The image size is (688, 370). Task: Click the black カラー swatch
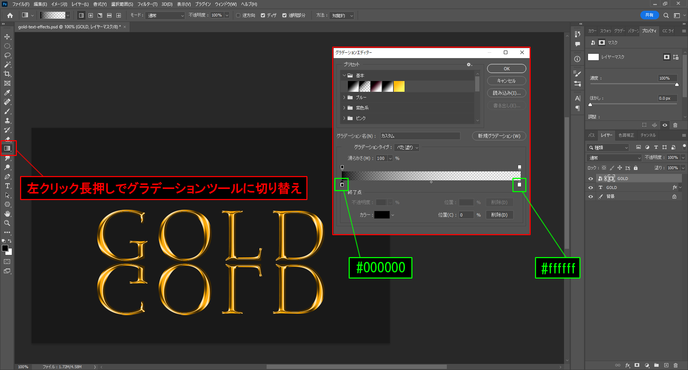382,215
